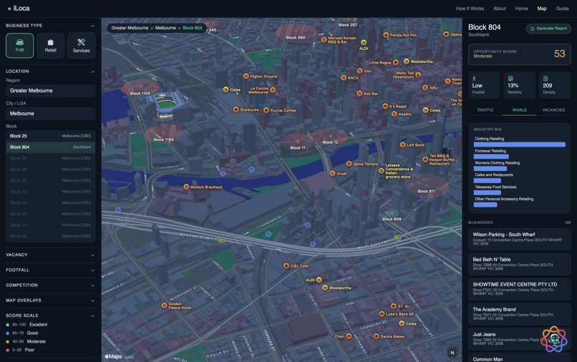Go to the Home page
This screenshot has height=362, width=577.
tap(521, 9)
